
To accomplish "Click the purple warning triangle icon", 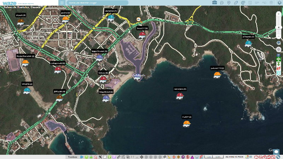I will coord(192,157).
